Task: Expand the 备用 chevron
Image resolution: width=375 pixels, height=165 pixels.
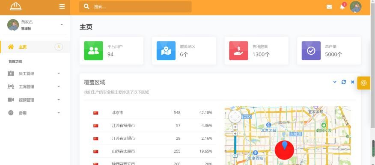Action: tap(59, 113)
